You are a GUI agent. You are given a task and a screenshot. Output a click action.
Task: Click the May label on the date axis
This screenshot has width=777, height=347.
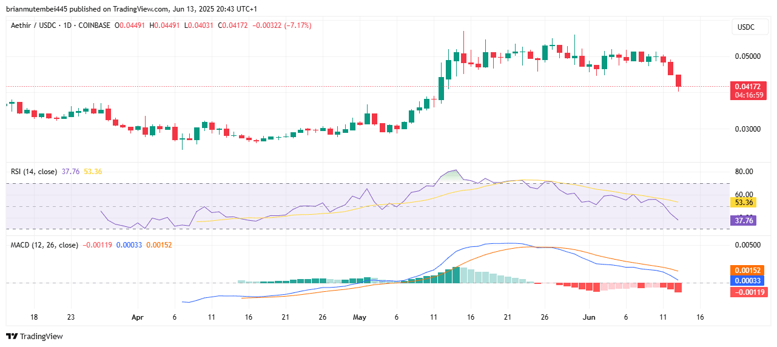360,317
